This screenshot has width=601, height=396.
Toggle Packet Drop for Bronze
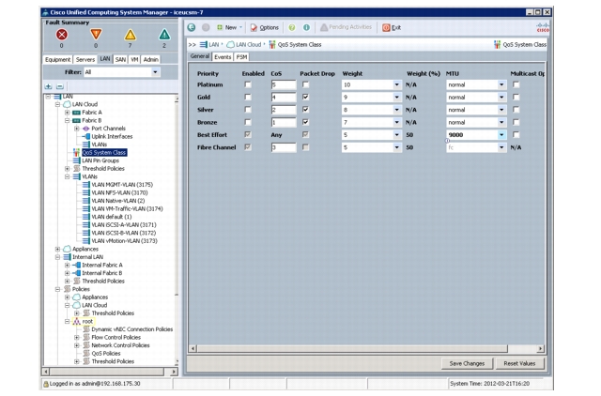pyautogui.click(x=305, y=123)
